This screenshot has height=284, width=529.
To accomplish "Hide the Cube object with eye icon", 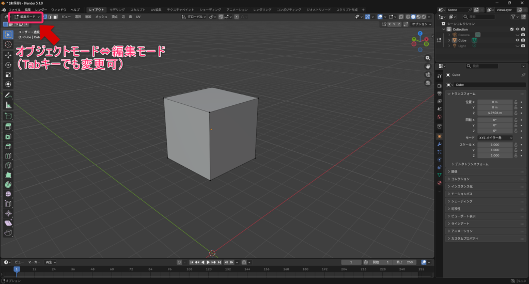I will (517, 40).
